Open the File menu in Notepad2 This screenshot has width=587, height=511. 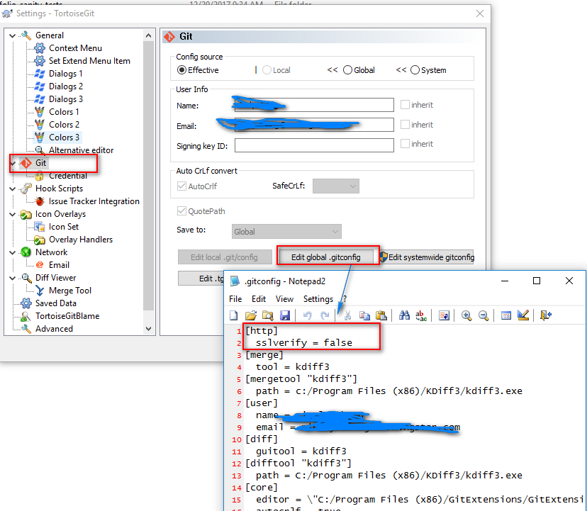click(235, 299)
